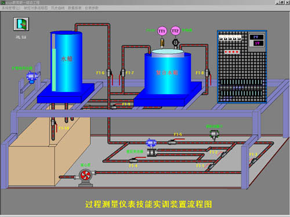Click the TT2 temperature transmitter circle
The height and width of the screenshot is (217, 290).
coord(175,31)
